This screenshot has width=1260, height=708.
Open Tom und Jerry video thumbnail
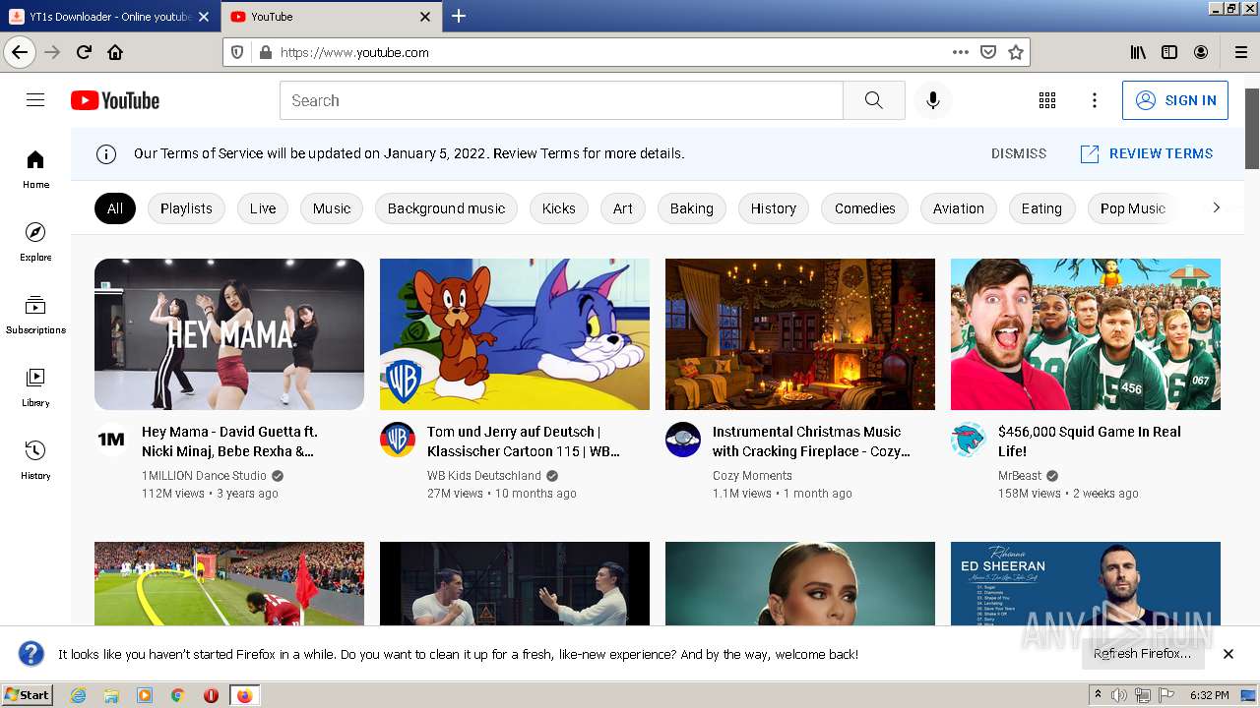coord(515,334)
